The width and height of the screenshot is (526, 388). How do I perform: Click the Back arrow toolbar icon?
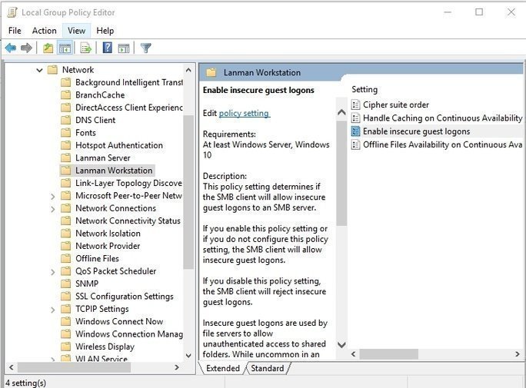pos(11,48)
